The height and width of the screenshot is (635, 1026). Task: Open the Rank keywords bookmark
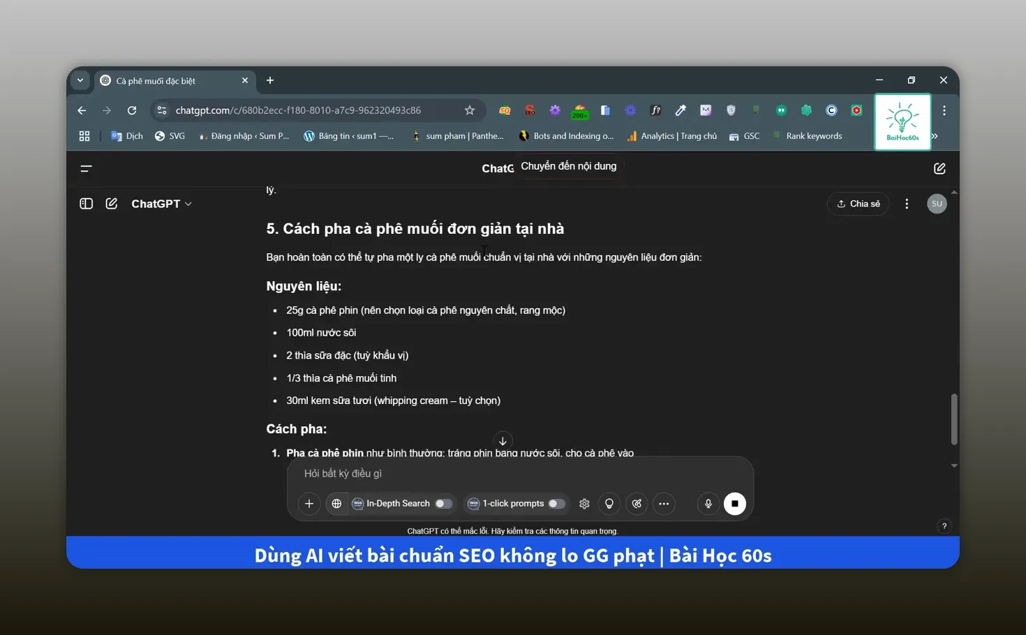(x=807, y=136)
